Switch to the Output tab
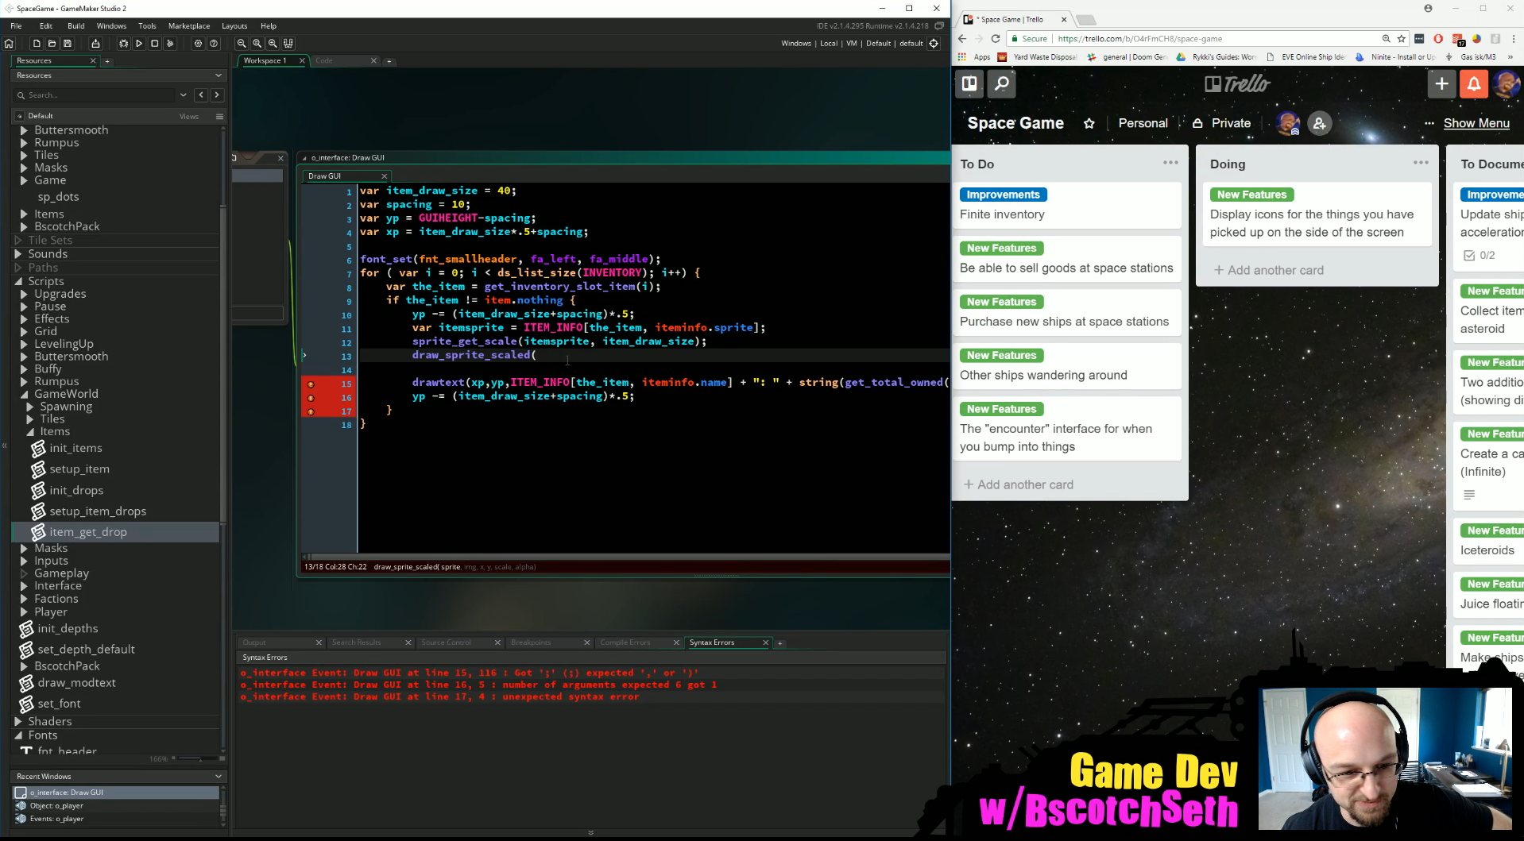This screenshot has height=841, width=1524. tap(255, 642)
